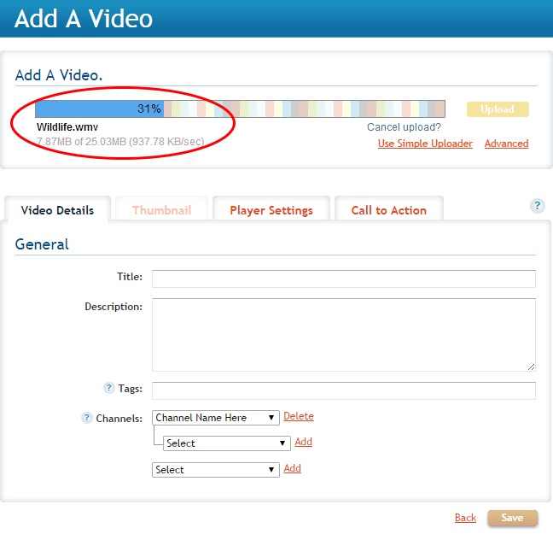The width and height of the screenshot is (553, 534).
Task: Add channel from the bottom Select dropdown
Action: tap(293, 468)
